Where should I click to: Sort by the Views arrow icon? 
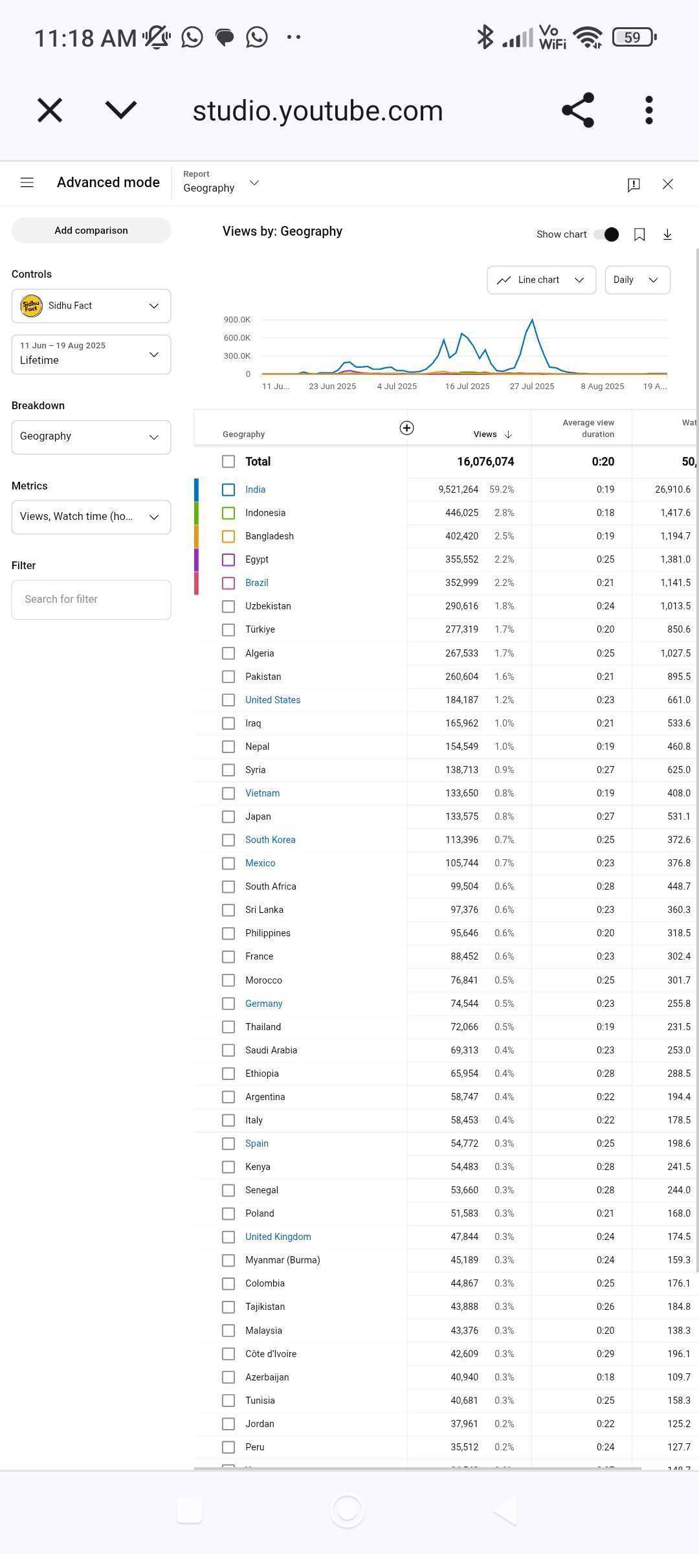508,434
